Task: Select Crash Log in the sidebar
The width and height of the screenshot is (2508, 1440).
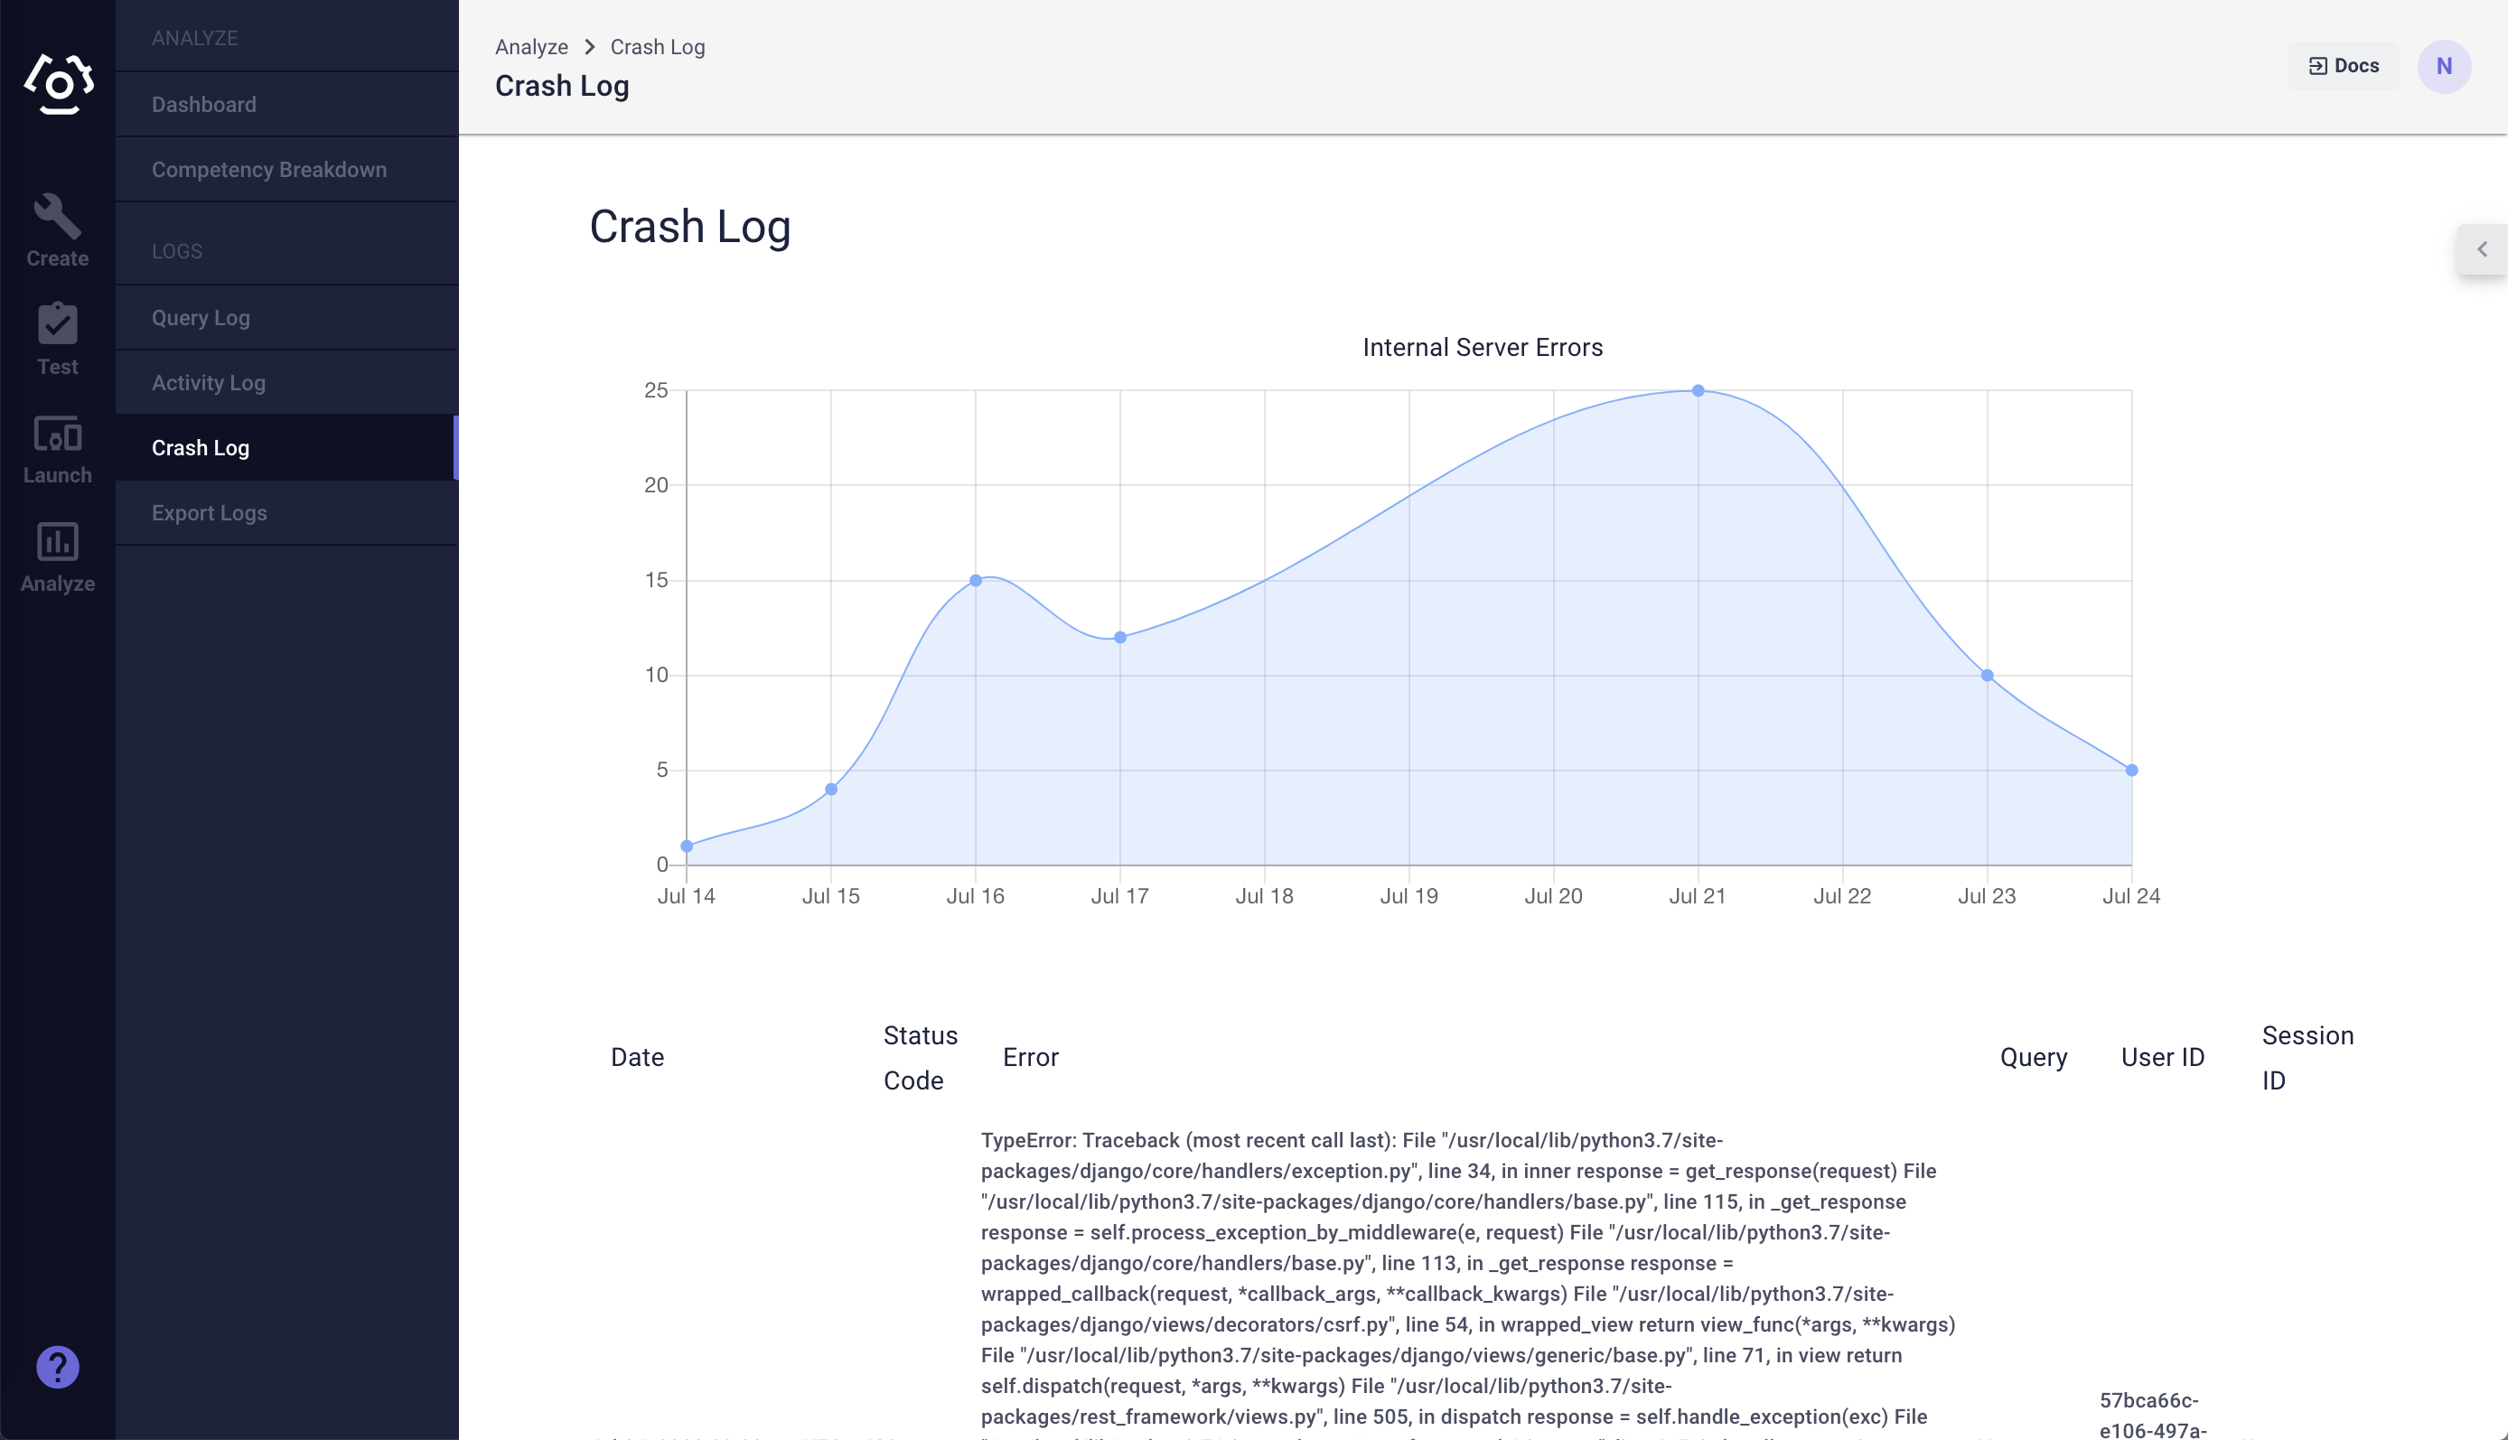Action: (x=286, y=448)
